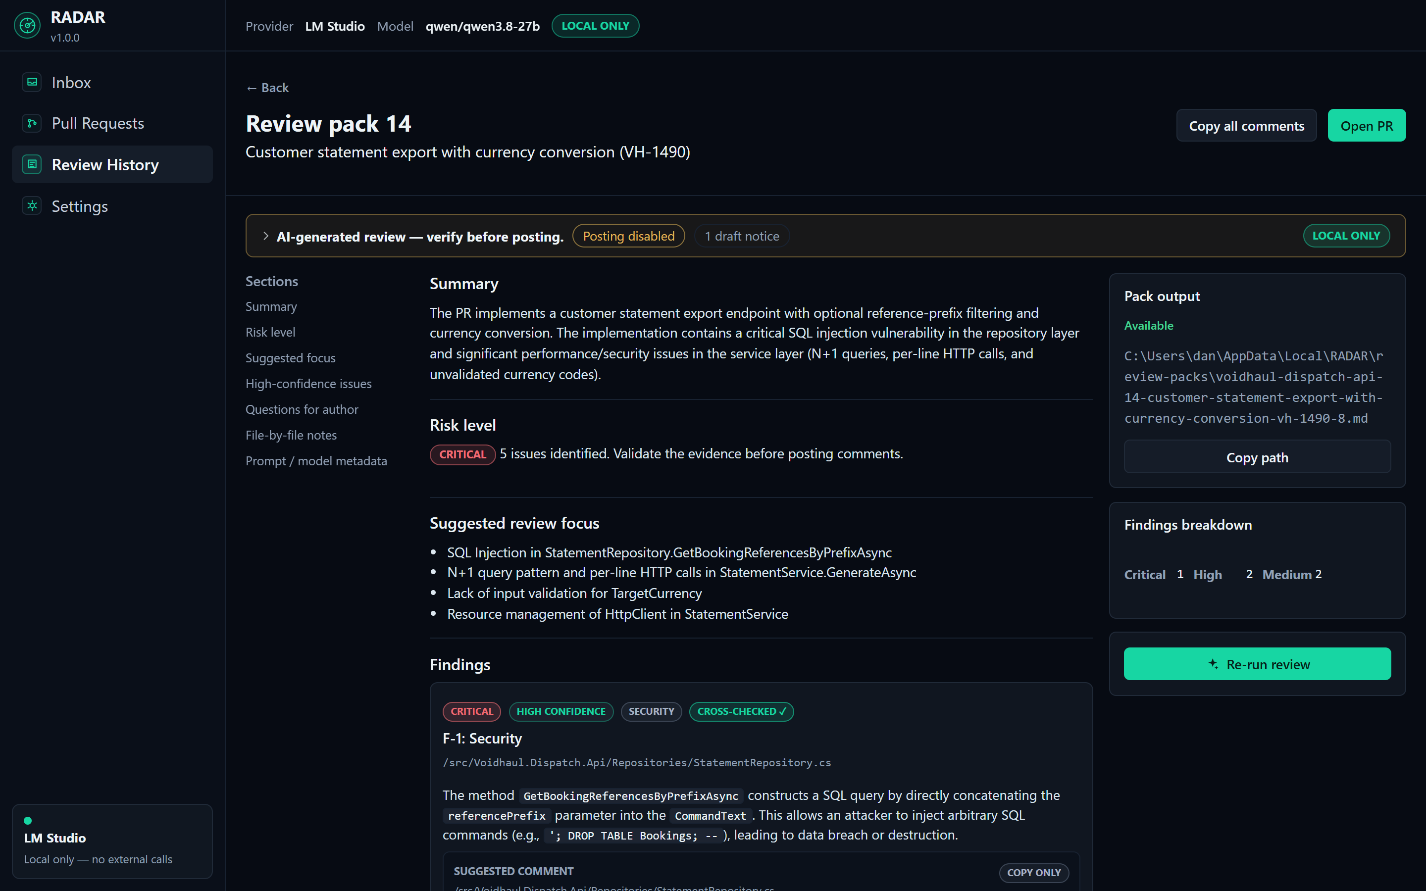Click the COPY ONLY badge on suggested comment
Screen dimensions: 1426x891
pyautogui.click(x=1033, y=872)
